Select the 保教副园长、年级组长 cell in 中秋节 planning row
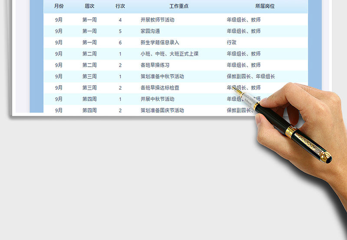 point(251,77)
